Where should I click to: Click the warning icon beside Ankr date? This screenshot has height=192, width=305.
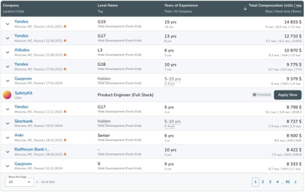coord(65,139)
